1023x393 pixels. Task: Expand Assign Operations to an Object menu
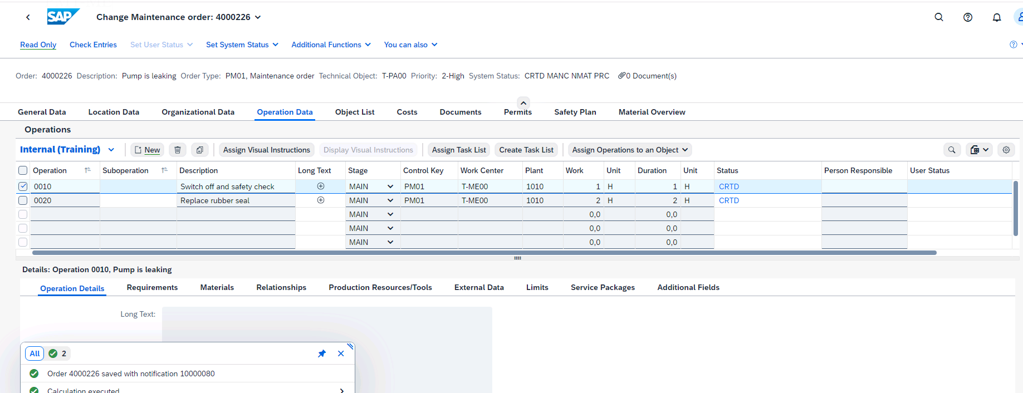coord(630,150)
